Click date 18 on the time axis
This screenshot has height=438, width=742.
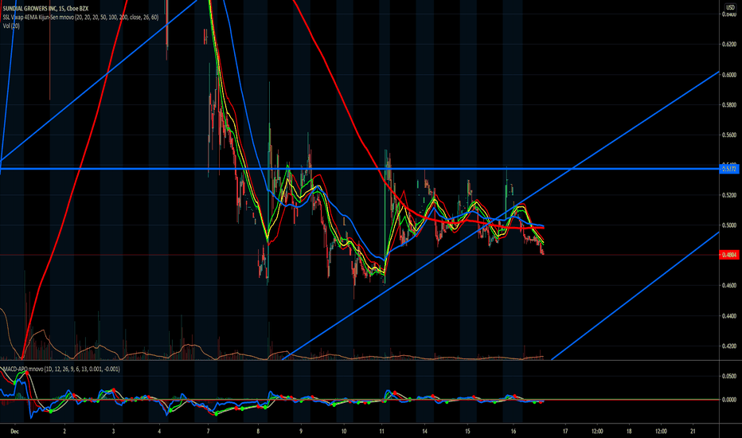pos(629,432)
